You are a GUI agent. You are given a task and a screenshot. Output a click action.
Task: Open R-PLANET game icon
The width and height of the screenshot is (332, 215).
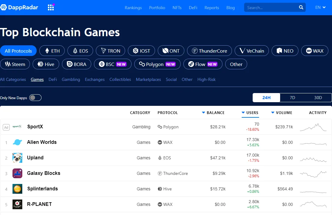[17, 204]
